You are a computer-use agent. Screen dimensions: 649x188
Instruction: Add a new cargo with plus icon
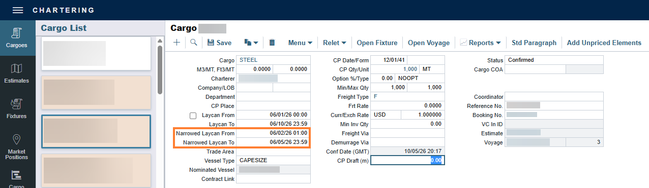(176, 43)
